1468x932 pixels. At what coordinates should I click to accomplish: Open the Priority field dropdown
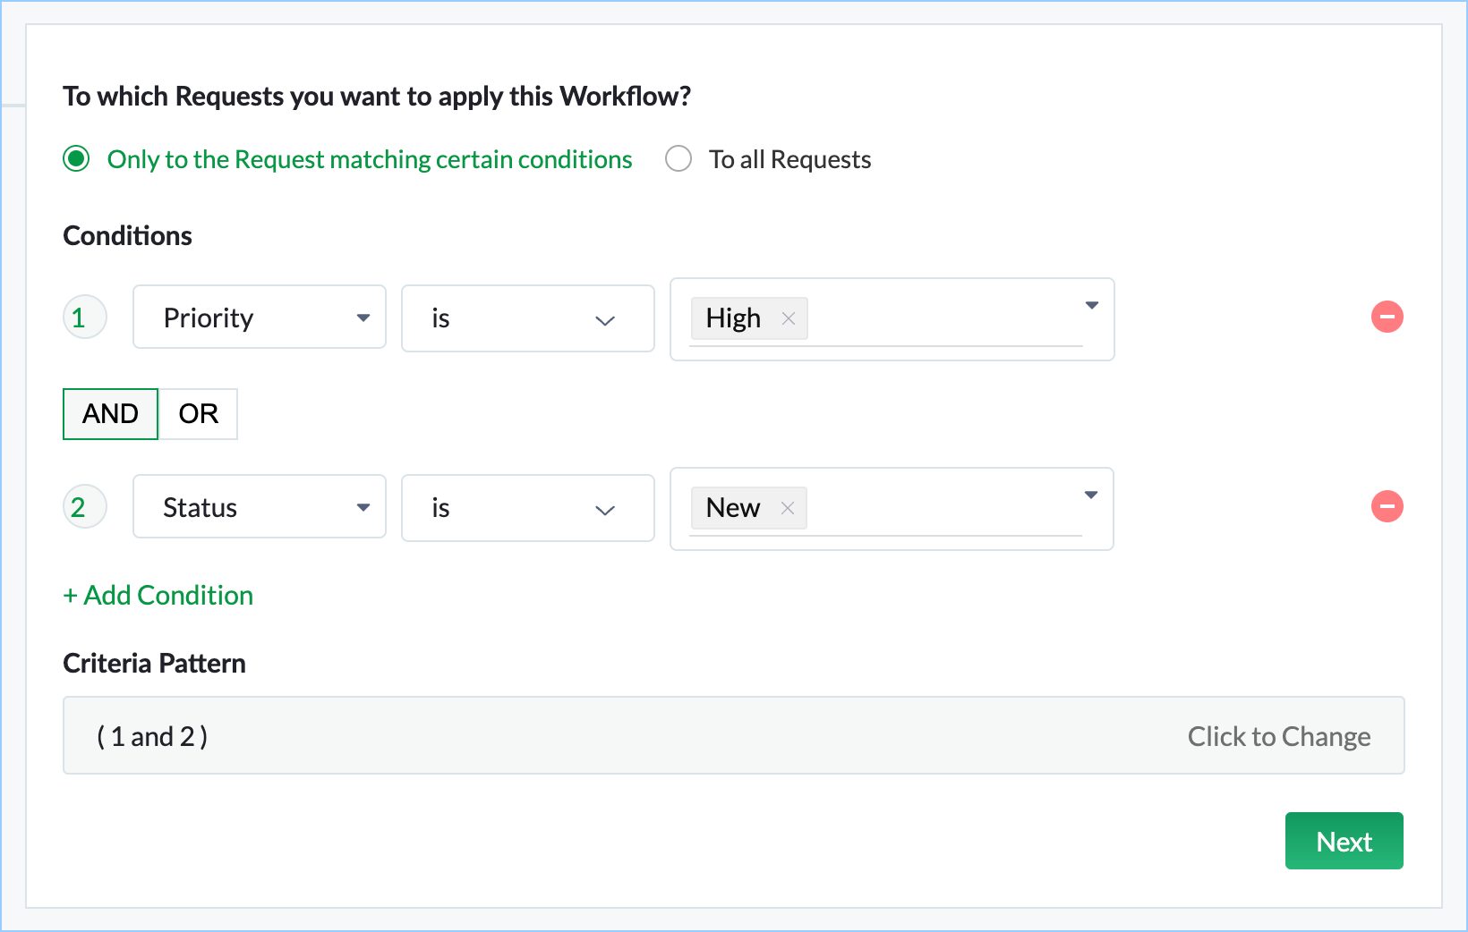point(260,318)
